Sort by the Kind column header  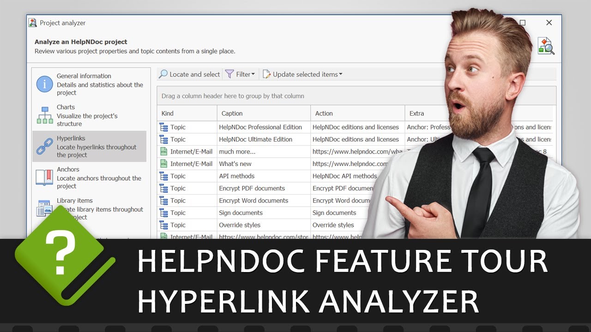(x=187, y=113)
